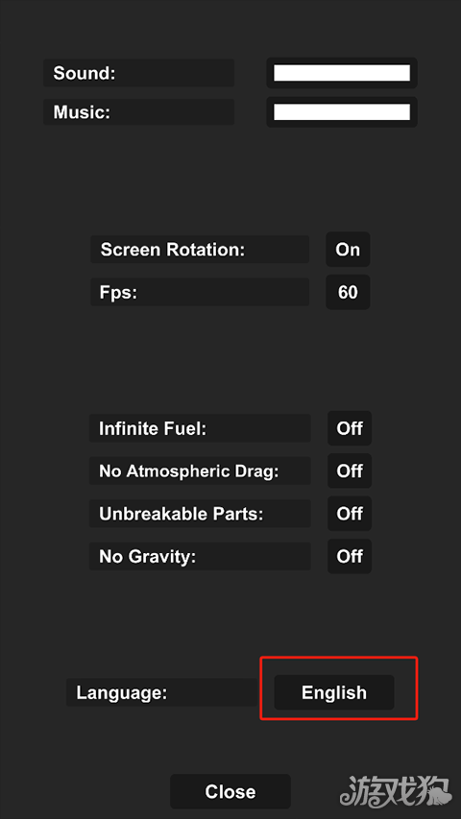Image resolution: width=461 pixels, height=819 pixels.
Task: Enable Unbreakable Parts Off toggle
Action: [350, 514]
